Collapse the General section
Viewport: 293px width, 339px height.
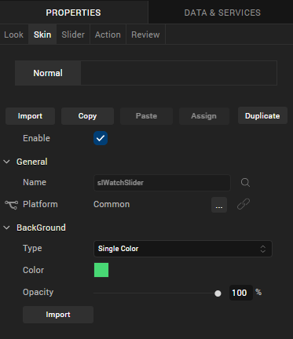(6, 162)
